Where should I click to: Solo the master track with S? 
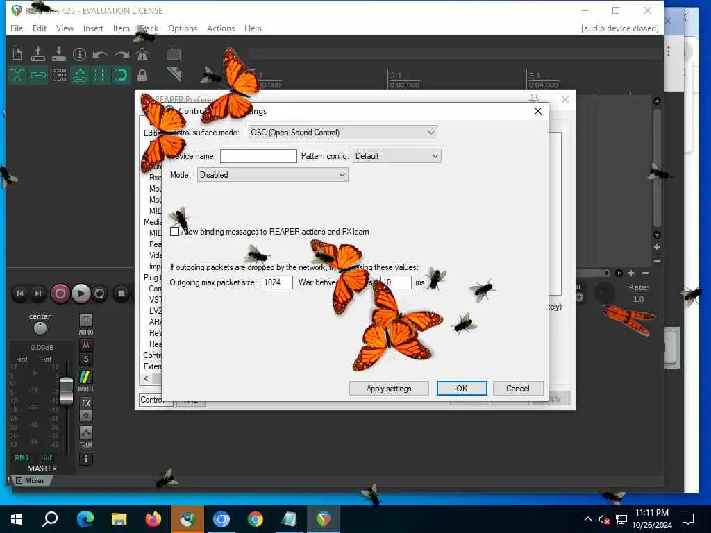tap(85, 359)
